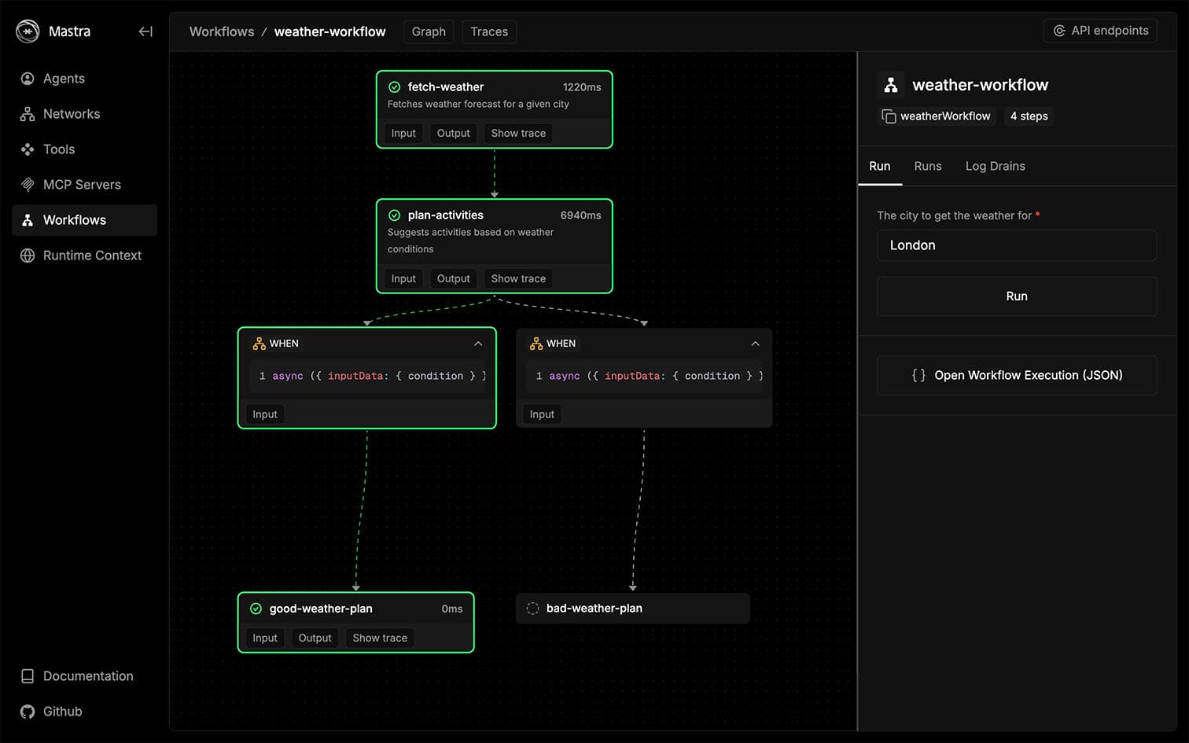
Task: Collapse the sidebar with arrow icon
Action: tap(145, 31)
